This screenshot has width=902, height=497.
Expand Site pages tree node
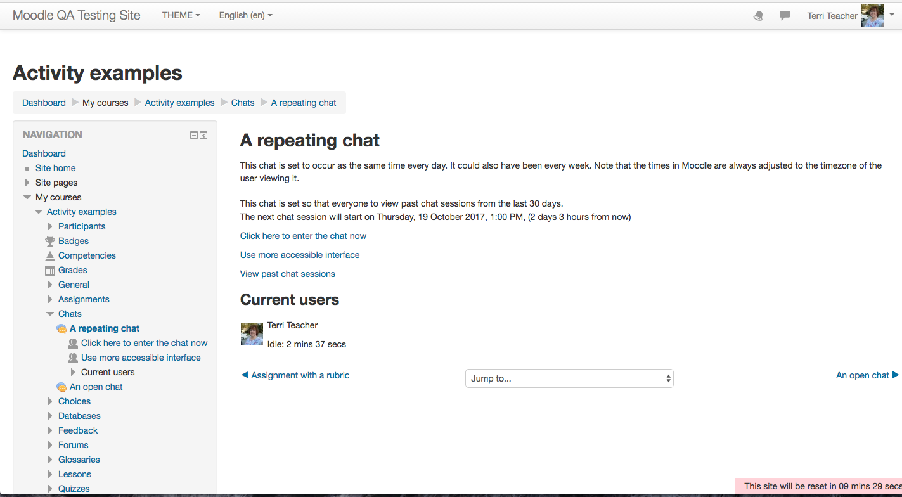[27, 183]
